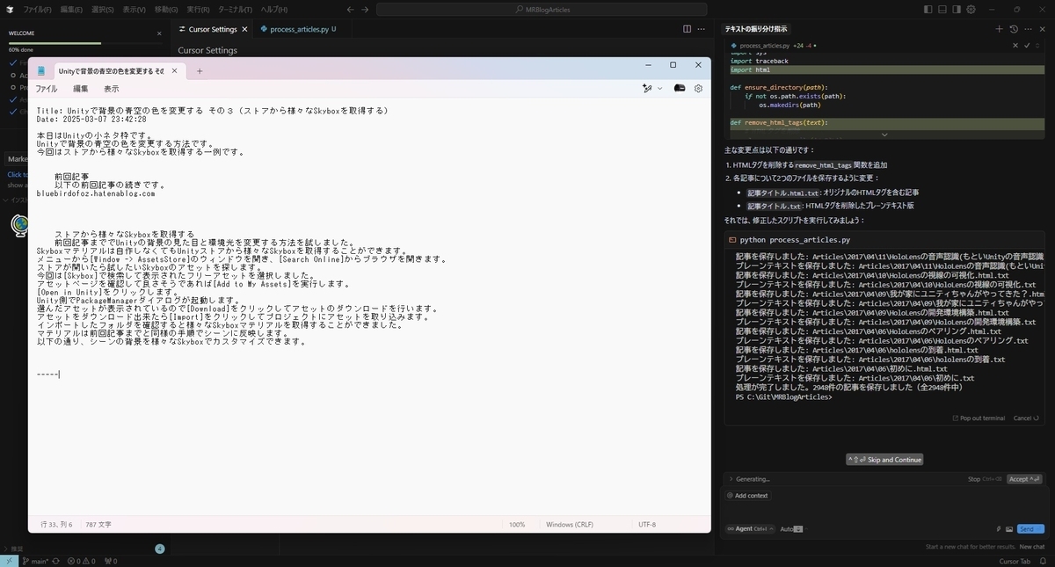Open process_articles.py from the diff header
This screenshot has width=1055, height=567.
pos(764,45)
